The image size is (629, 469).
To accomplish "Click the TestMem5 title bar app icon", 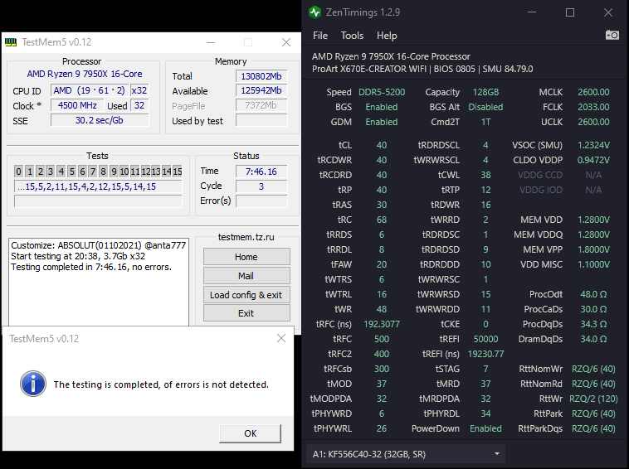I will click(10, 42).
